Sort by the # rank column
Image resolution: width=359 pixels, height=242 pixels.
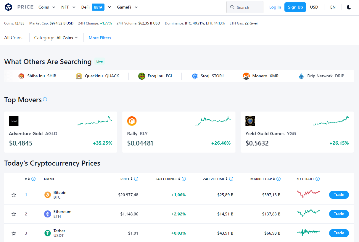coord(28,179)
